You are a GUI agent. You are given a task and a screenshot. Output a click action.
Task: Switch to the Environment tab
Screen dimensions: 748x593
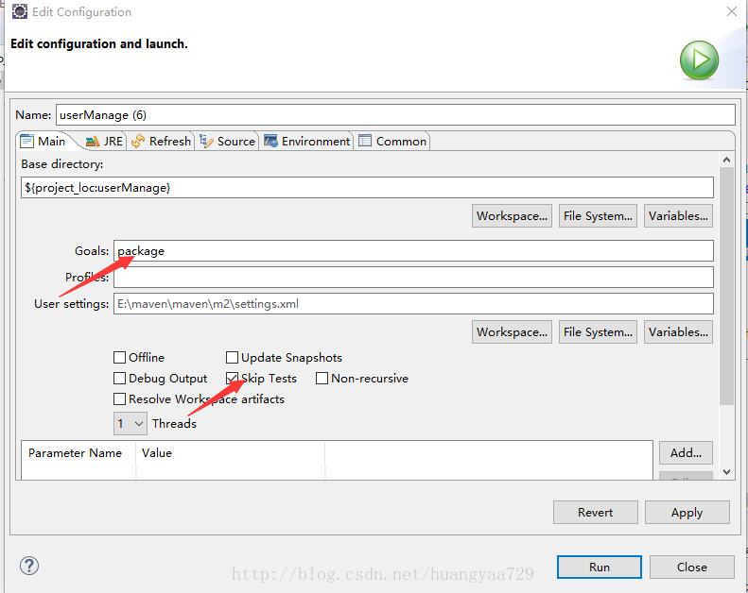[x=306, y=142]
